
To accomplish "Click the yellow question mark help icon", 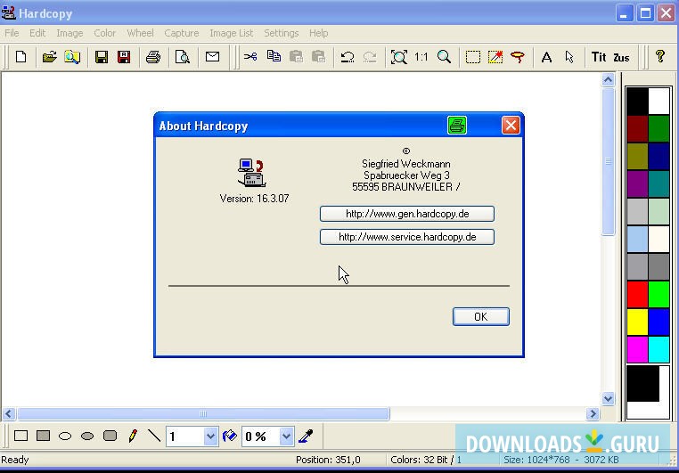I will coord(660,56).
